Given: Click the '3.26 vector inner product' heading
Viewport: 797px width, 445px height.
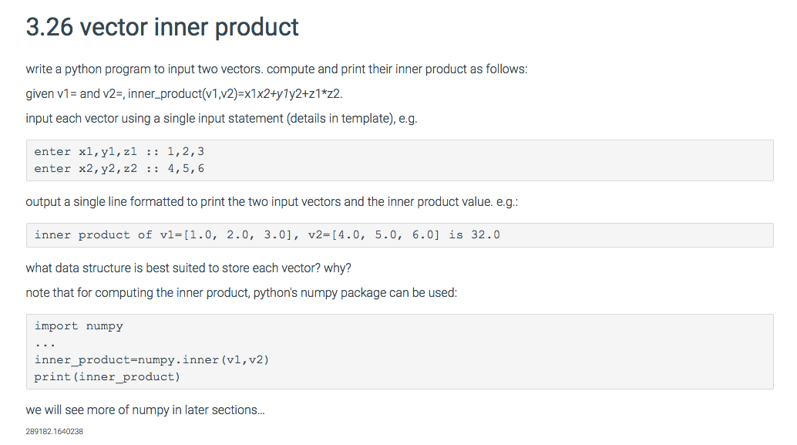Looking at the screenshot, I should pos(162,28).
